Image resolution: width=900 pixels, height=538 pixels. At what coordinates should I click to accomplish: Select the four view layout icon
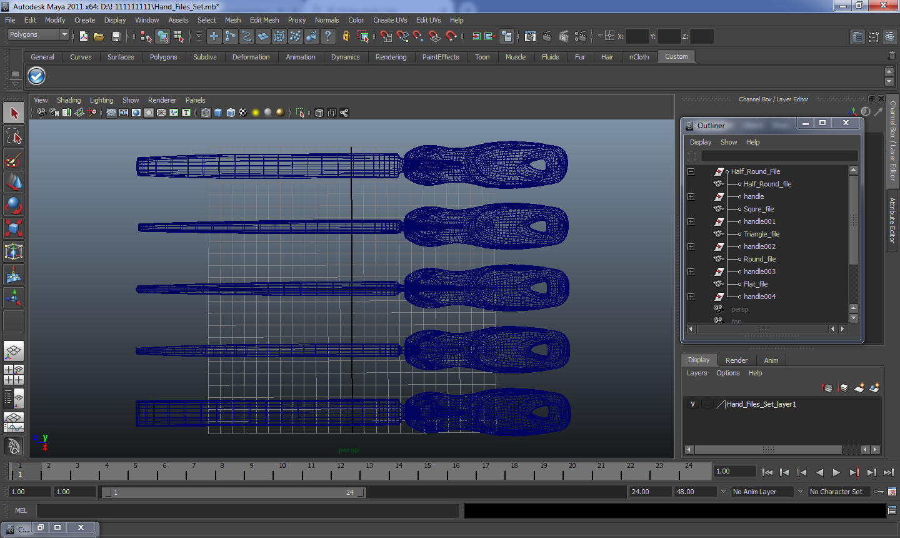pyautogui.click(x=14, y=374)
